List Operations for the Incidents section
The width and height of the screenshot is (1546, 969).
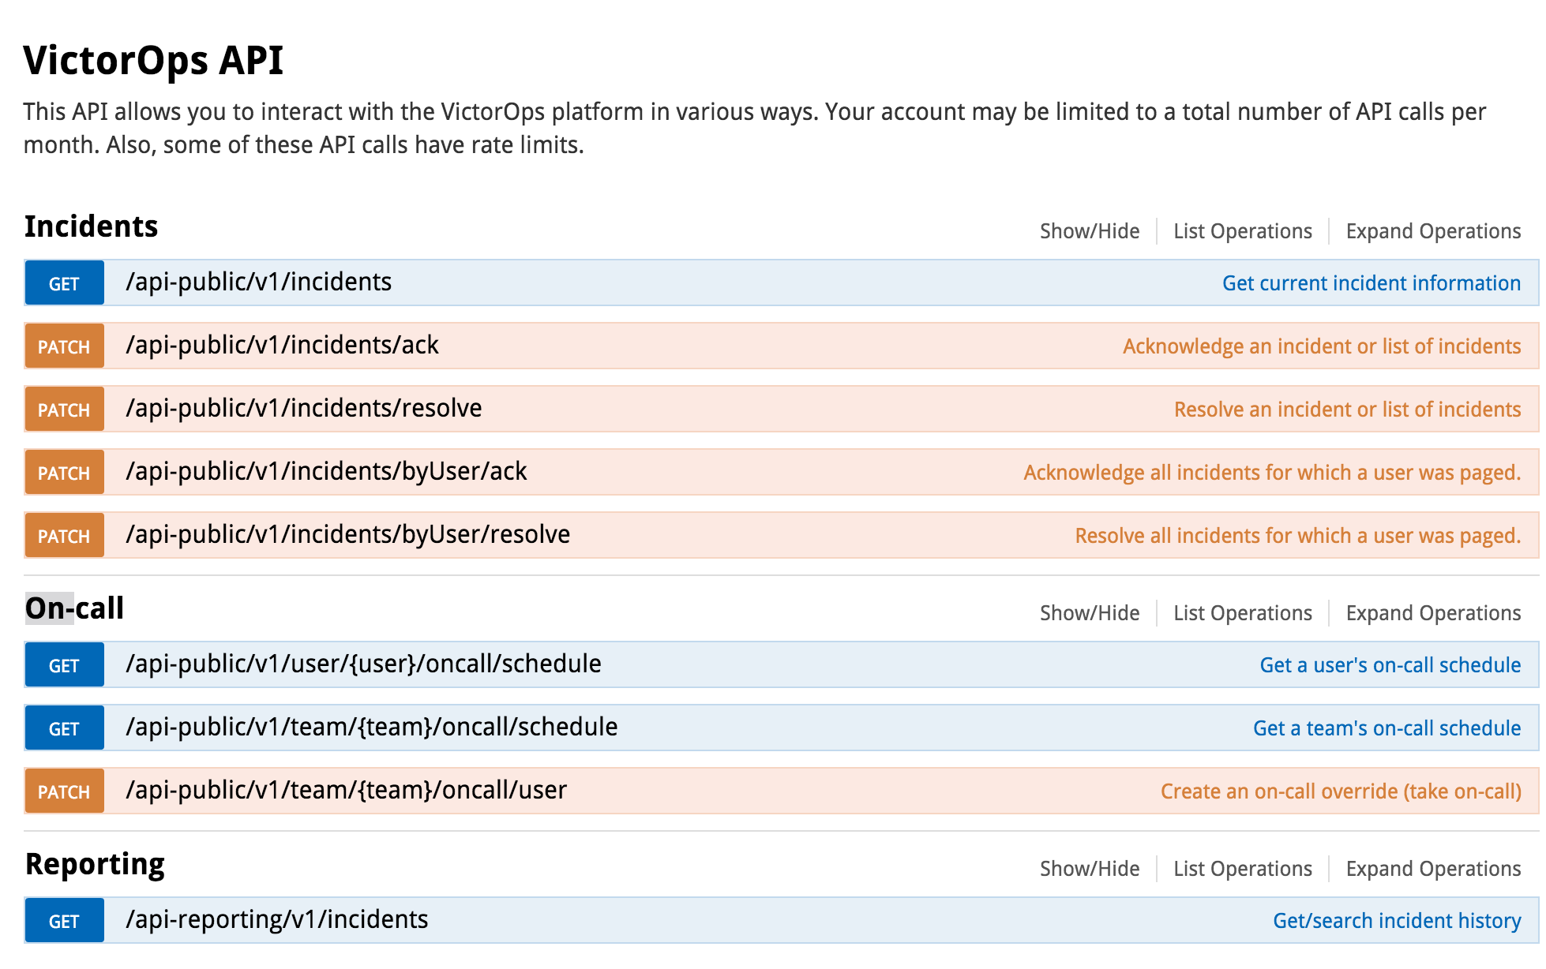pos(1243,231)
